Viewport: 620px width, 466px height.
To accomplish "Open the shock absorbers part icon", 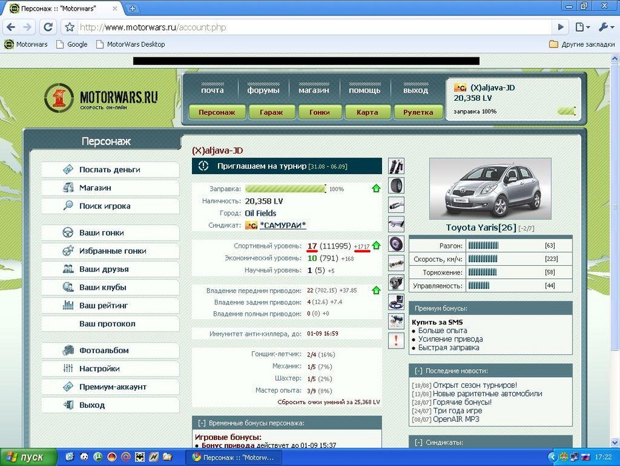I will point(396,166).
